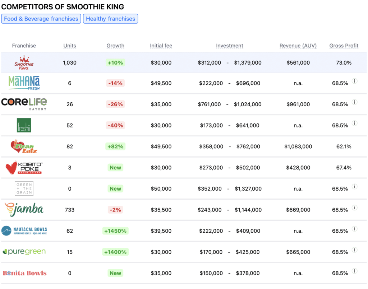
Task: Sort by the Growth column header
Action: [115, 46]
